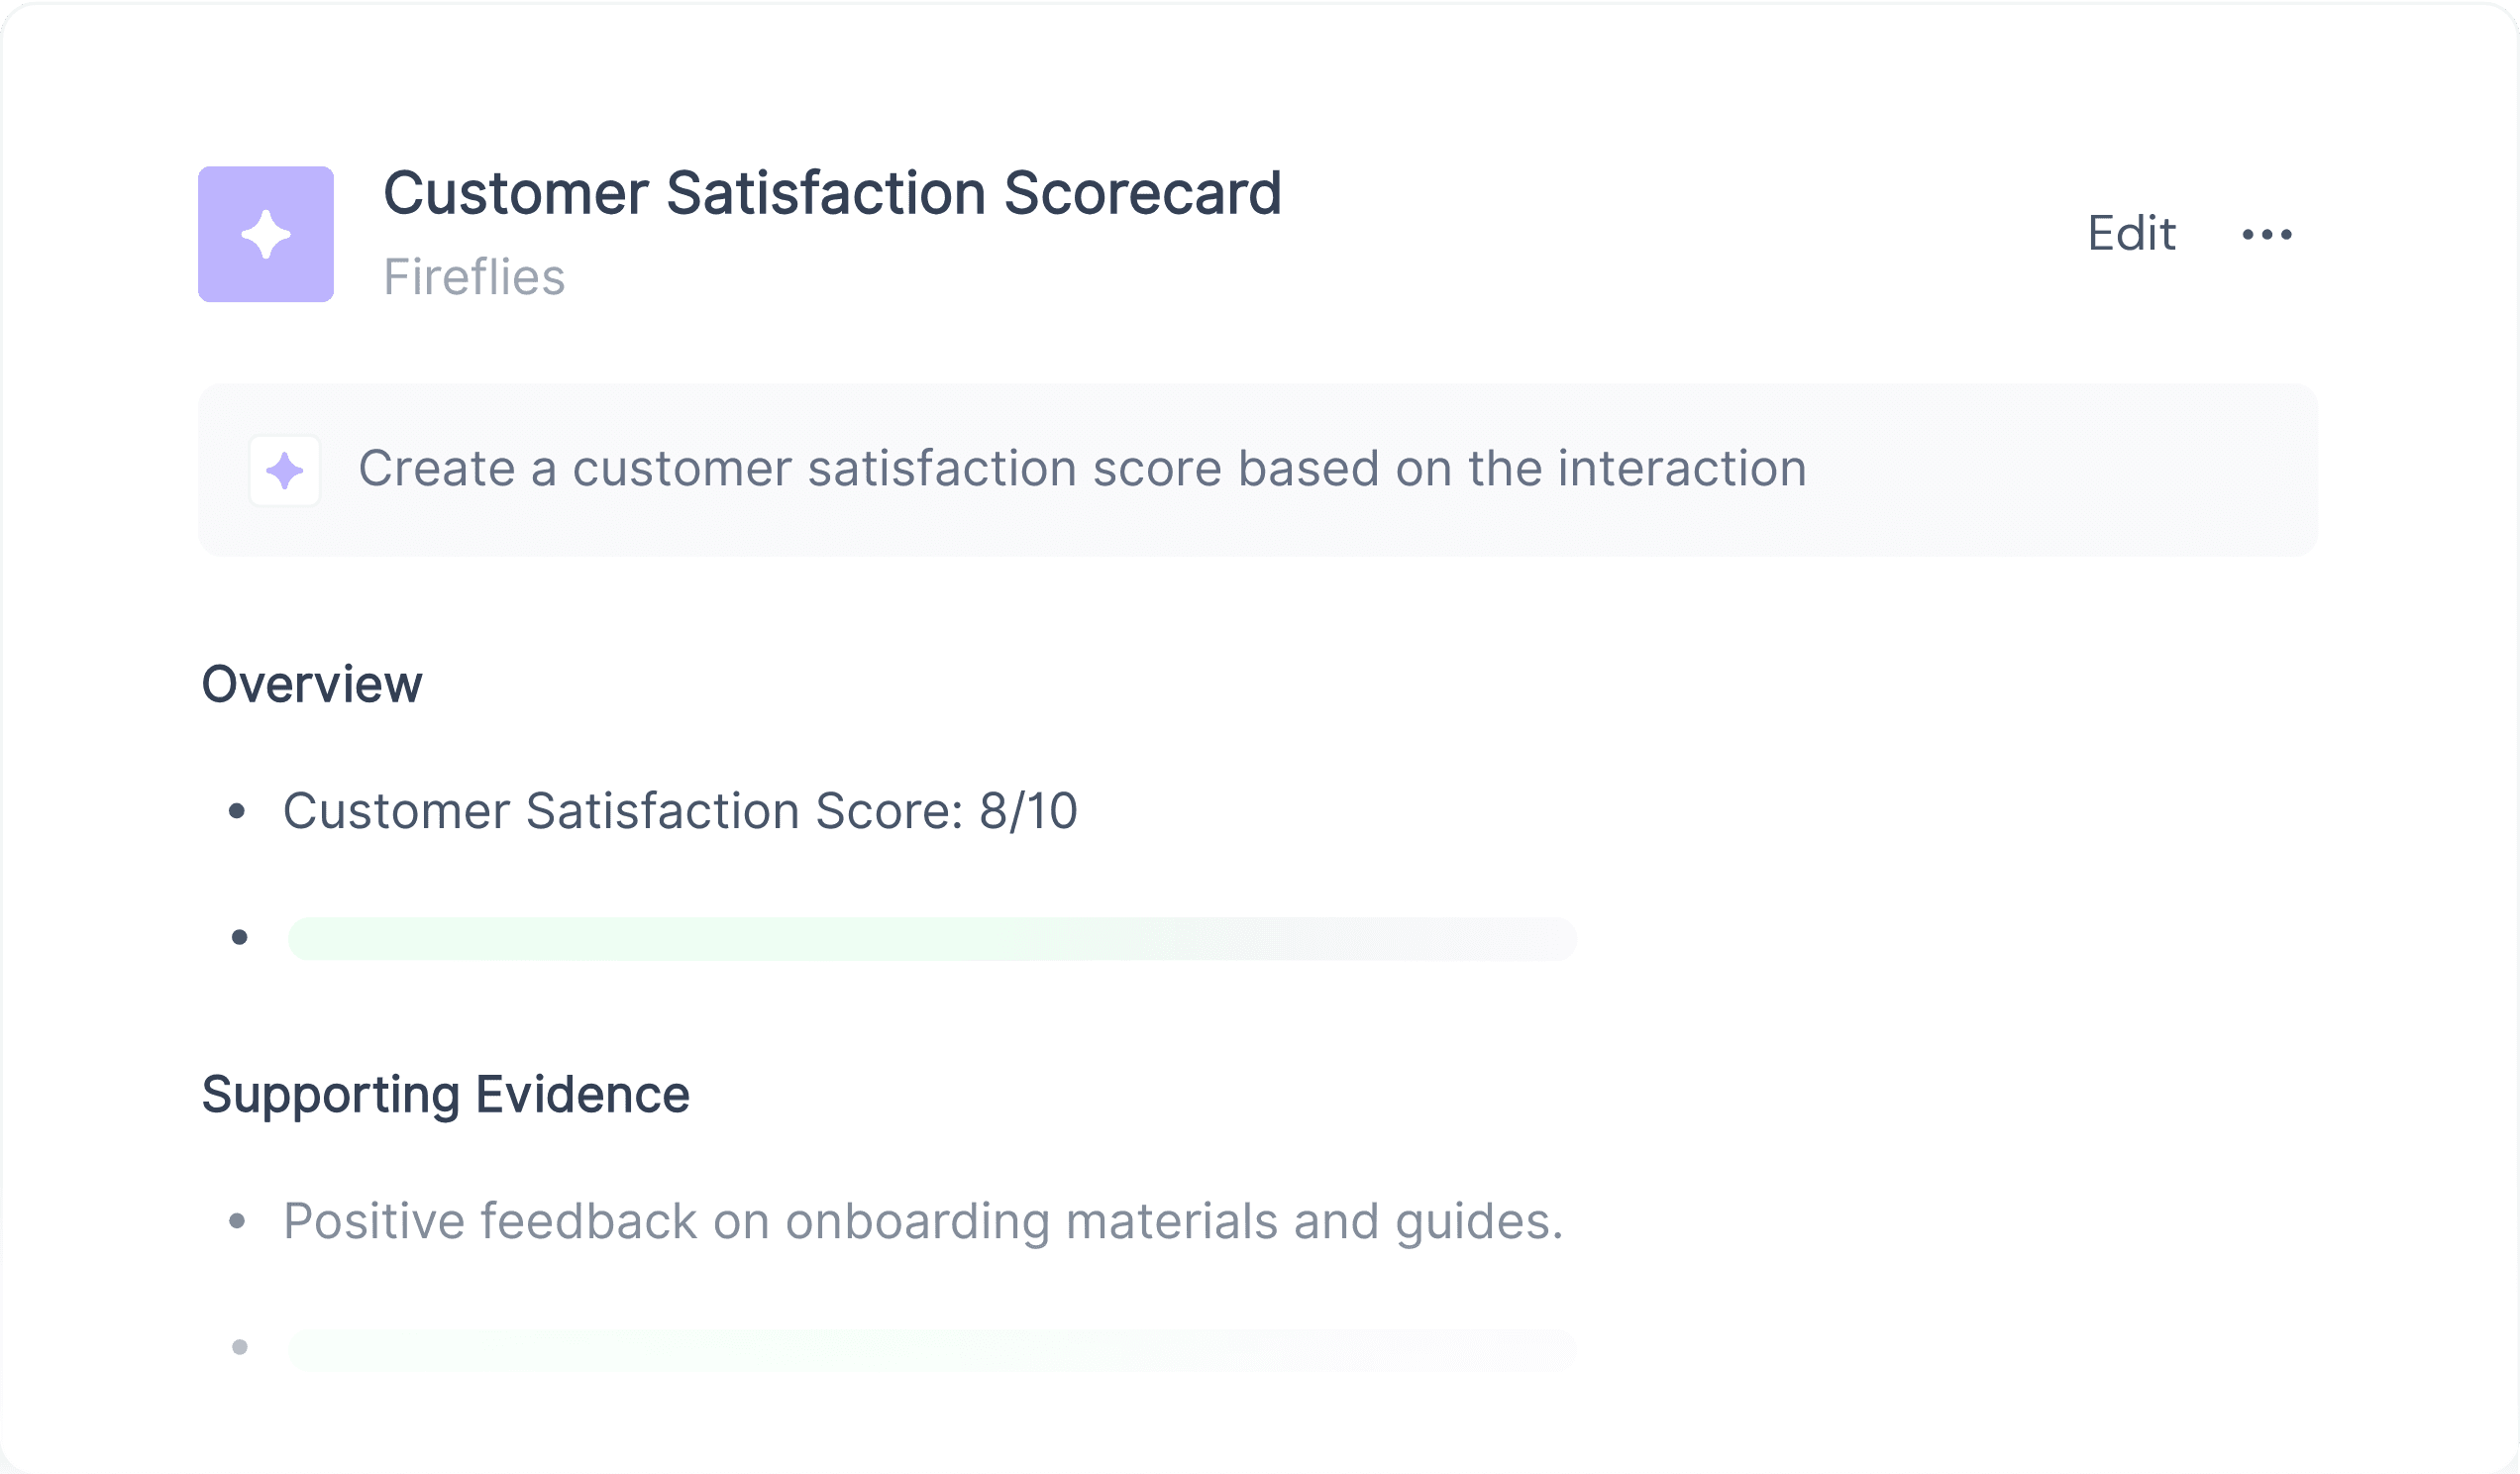Click the green loading bar under Overview
Viewport: 2520px width, 1474px height.
coord(932,938)
